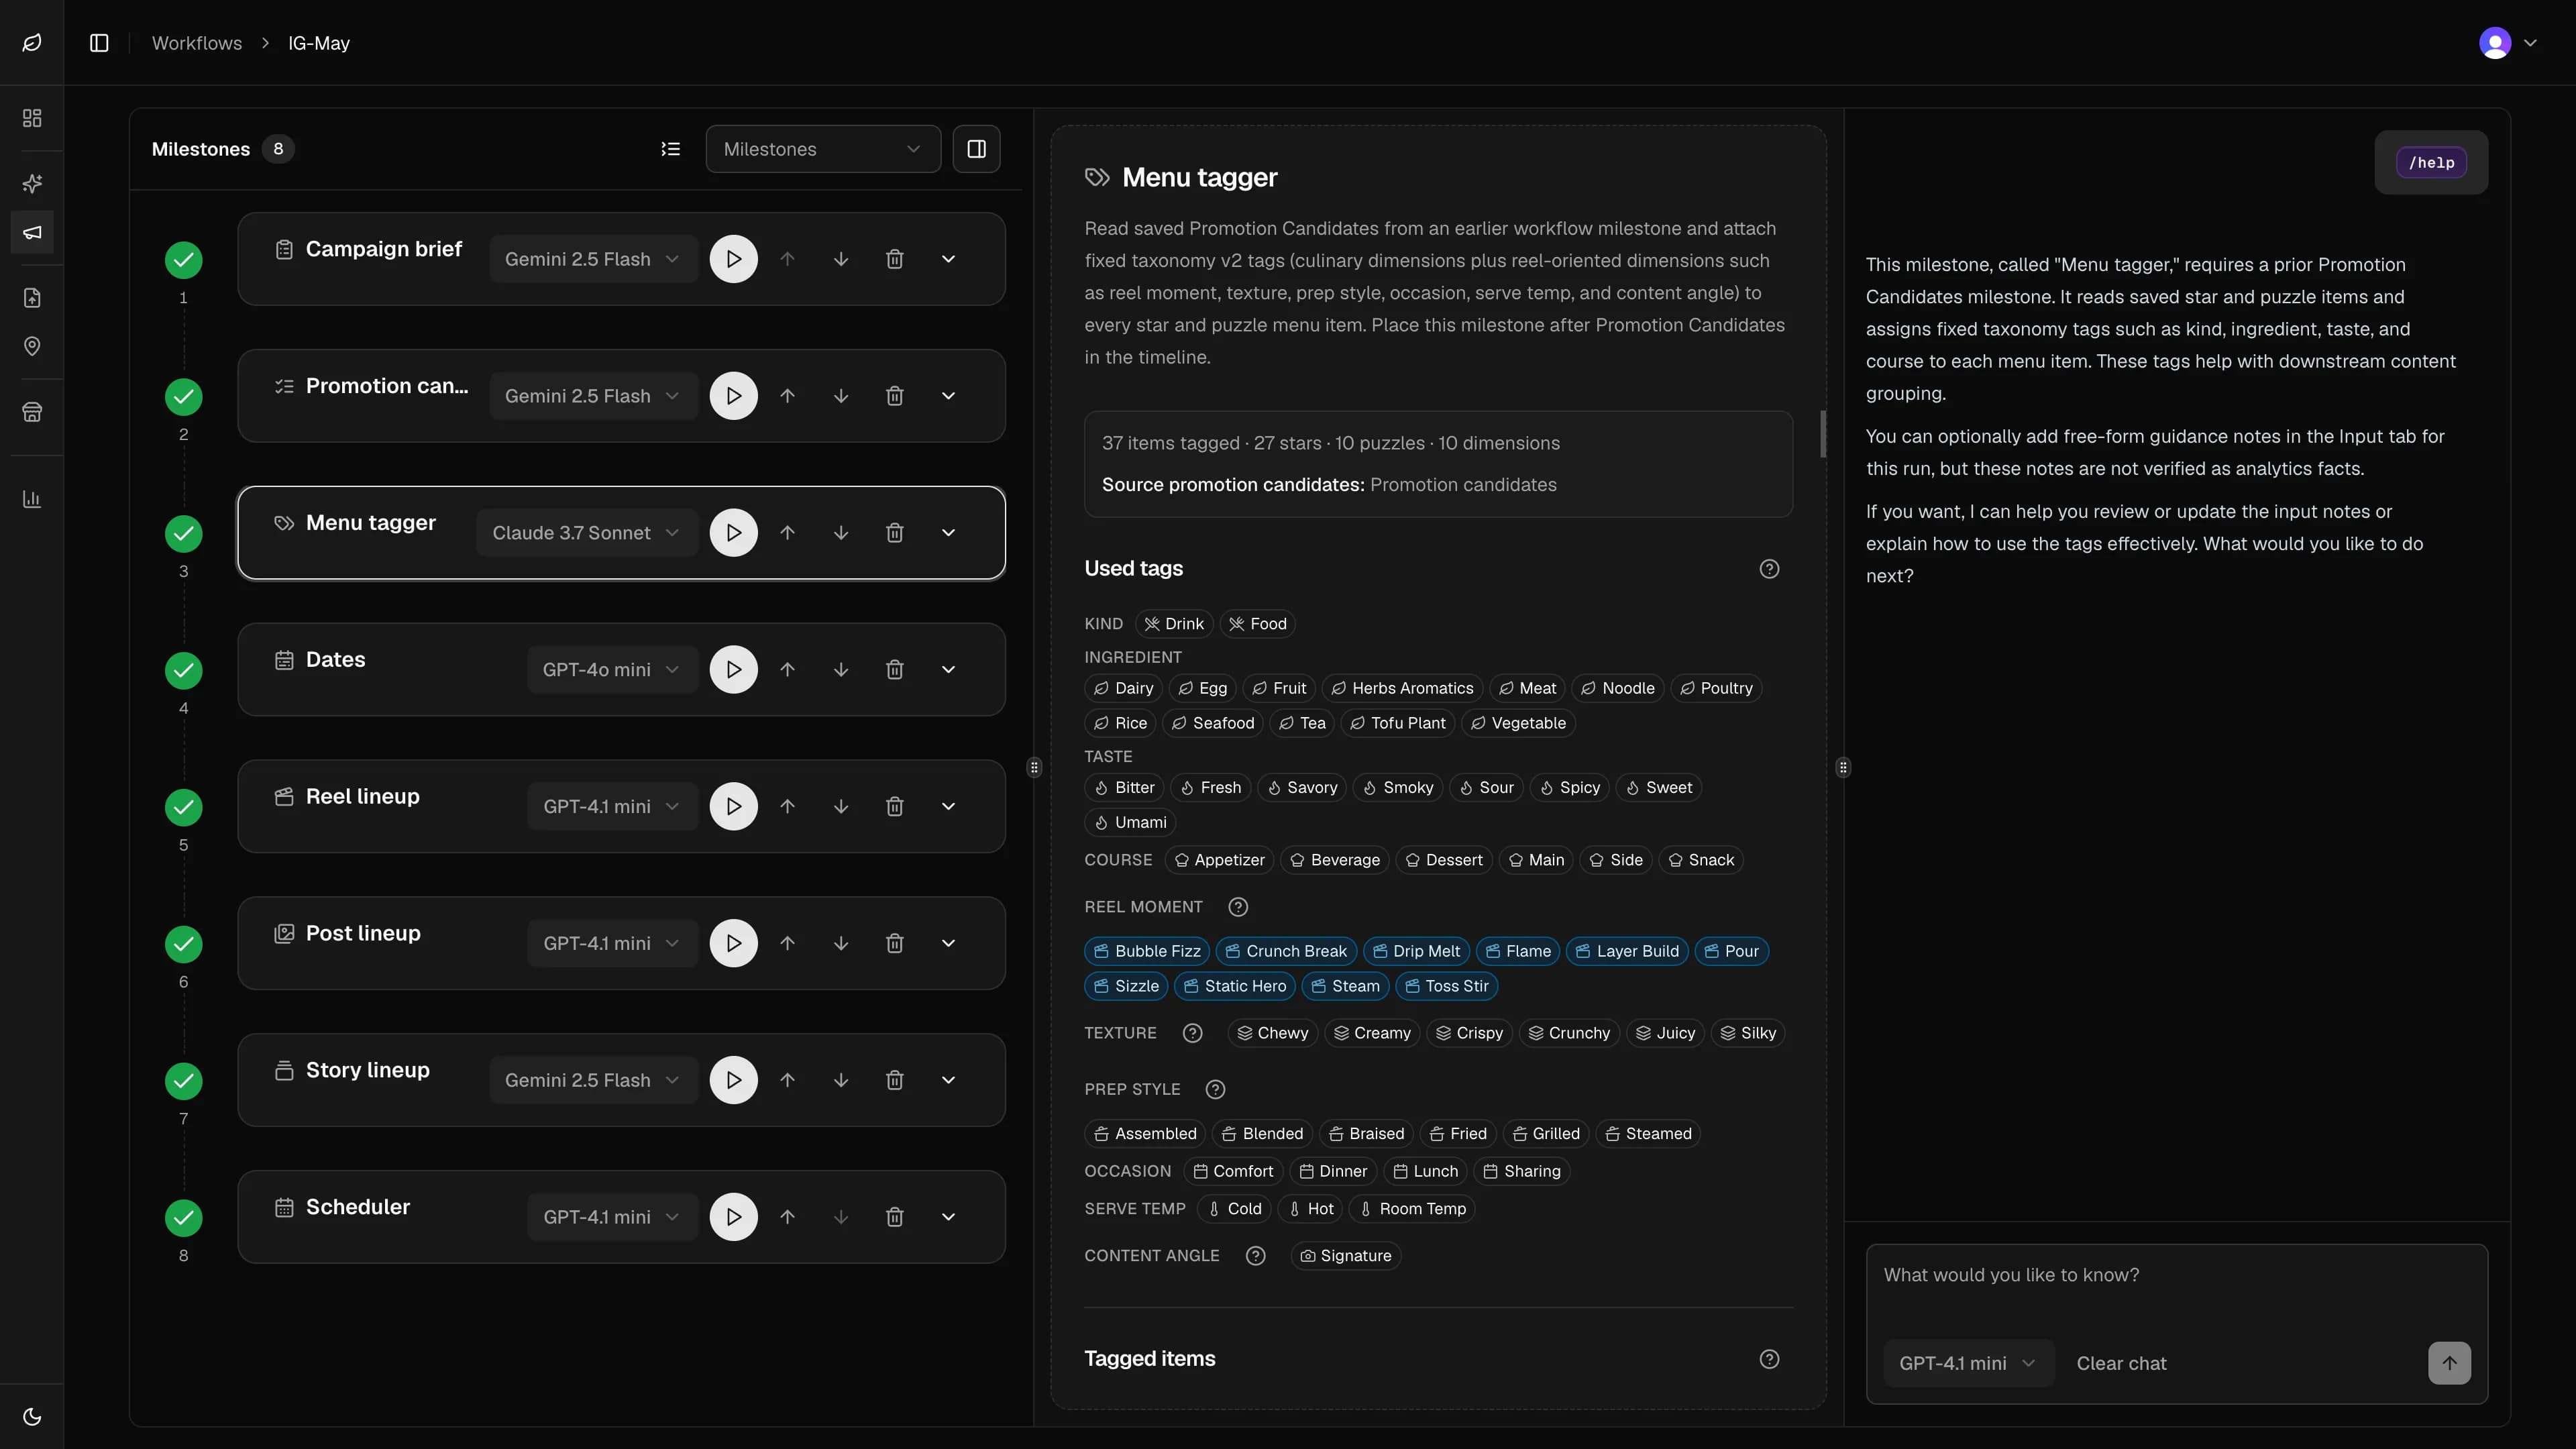Viewport: 2576px width, 1449px height.
Task: Send the chat message arrow button
Action: click(x=2449, y=1363)
